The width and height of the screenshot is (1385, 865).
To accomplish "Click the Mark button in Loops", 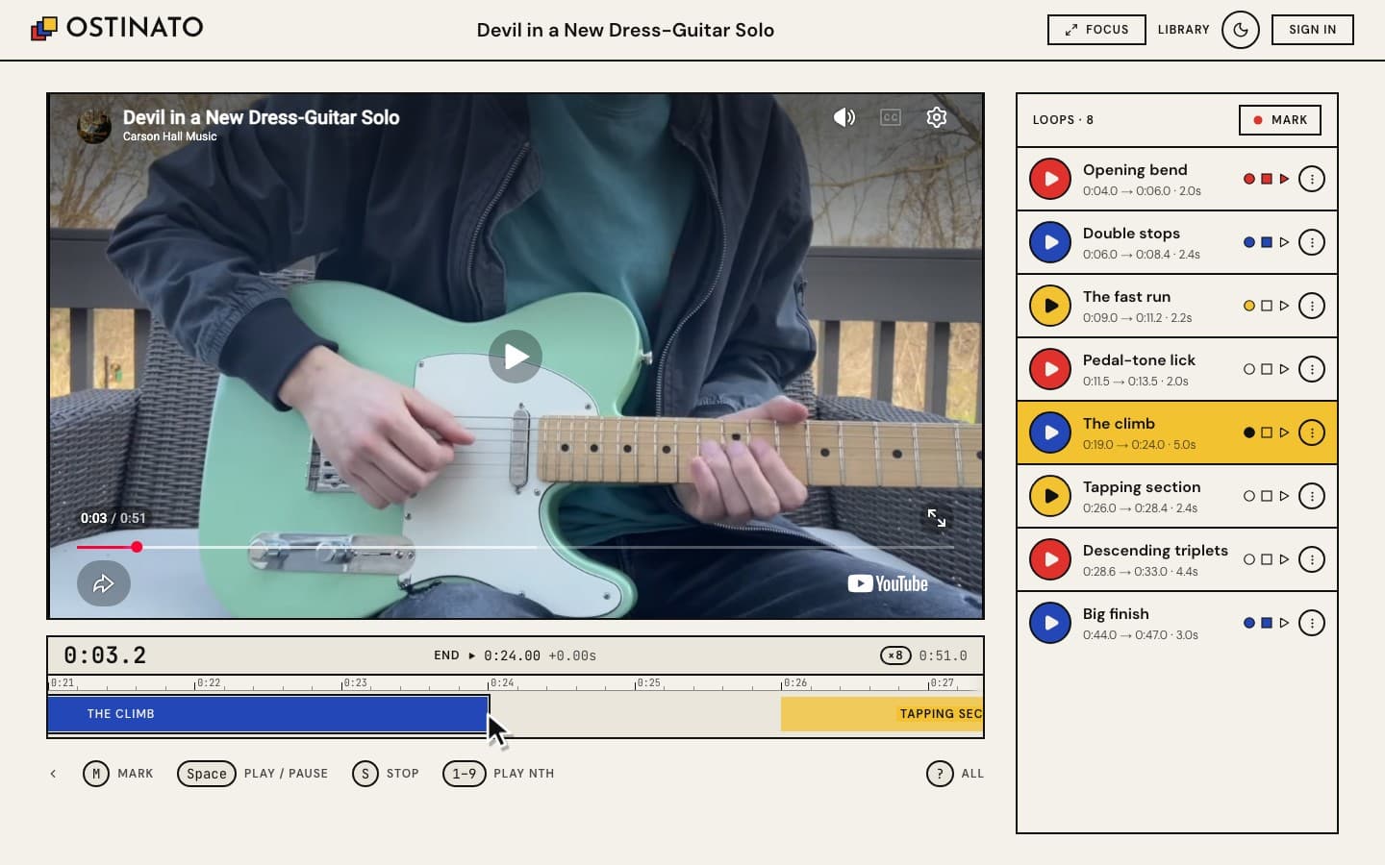I will pos(1279,120).
